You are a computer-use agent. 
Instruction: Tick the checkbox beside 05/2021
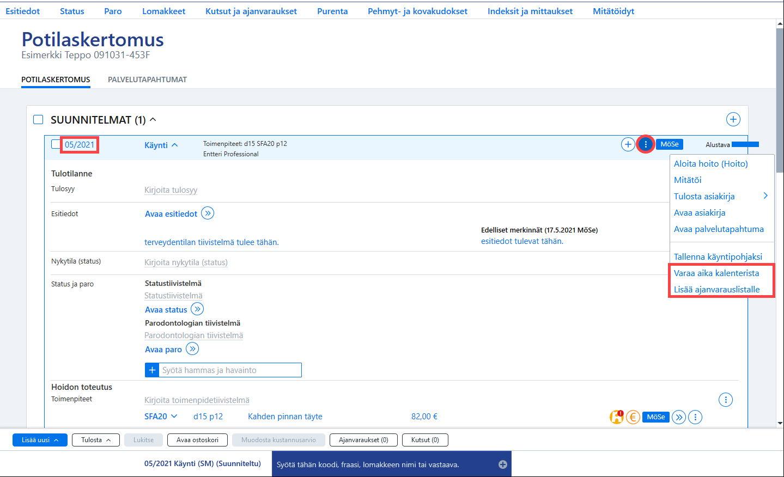click(x=56, y=144)
